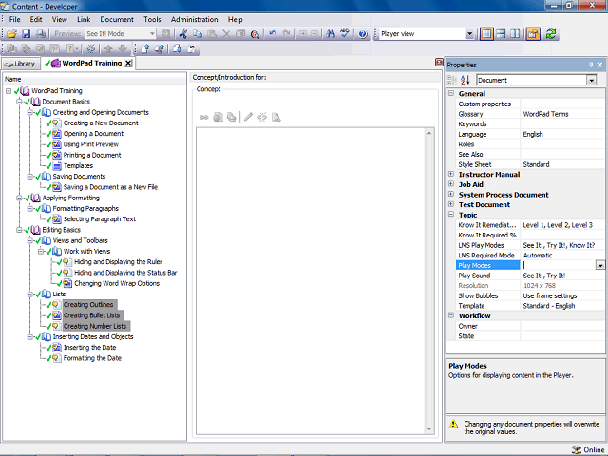Click the Find binoculars icon

coord(331,34)
